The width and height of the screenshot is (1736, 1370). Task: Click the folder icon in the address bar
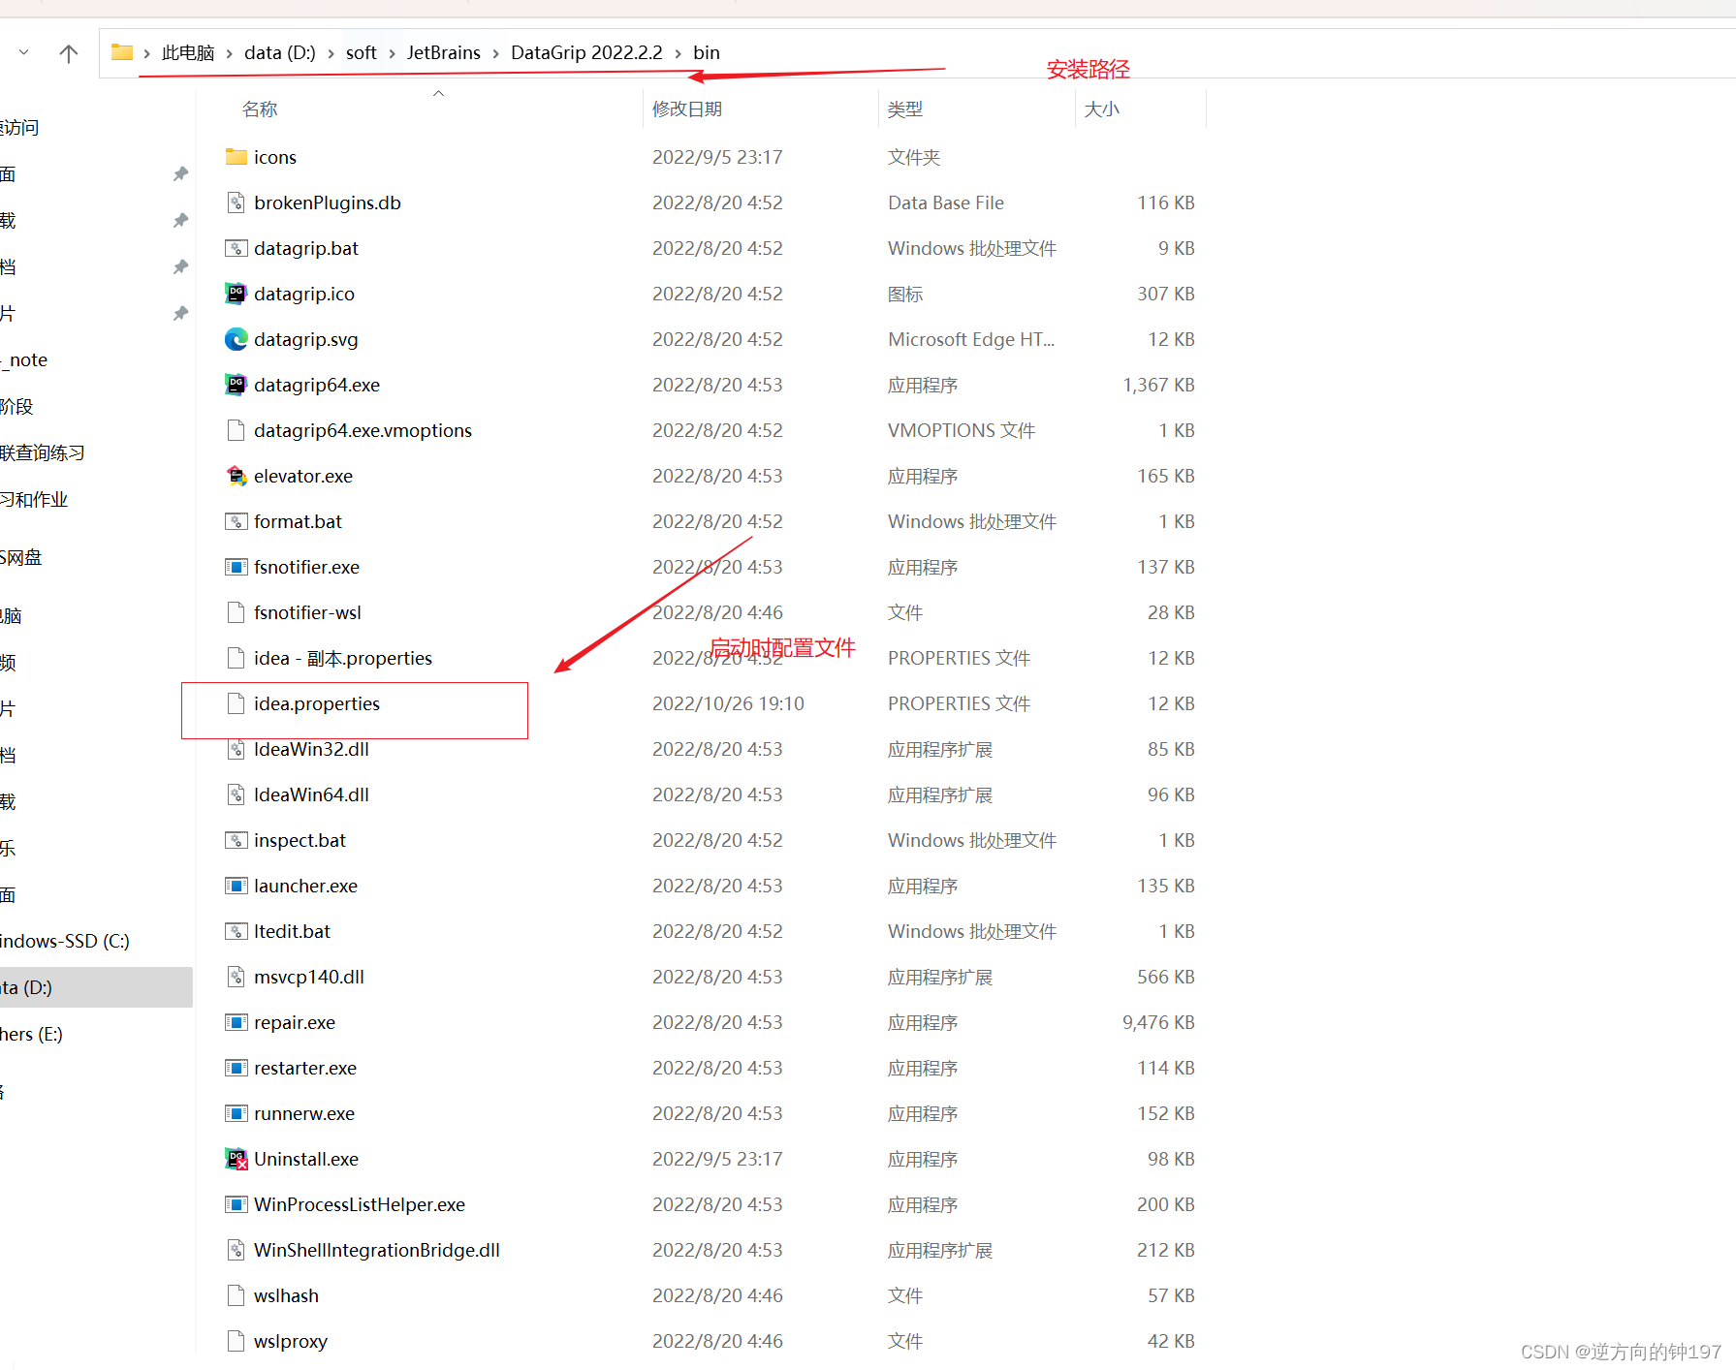[x=122, y=52]
